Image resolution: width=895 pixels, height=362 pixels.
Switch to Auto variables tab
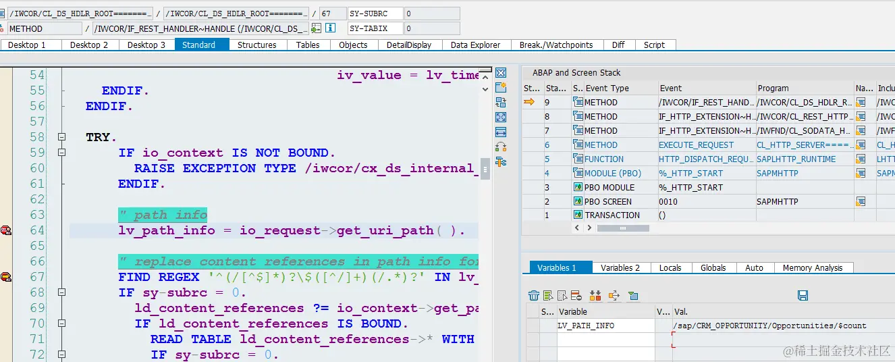[754, 267]
